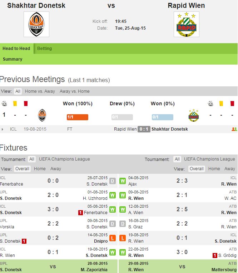Switch to the Betting tab
Screen dimensions: 238x273
click(x=45, y=49)
